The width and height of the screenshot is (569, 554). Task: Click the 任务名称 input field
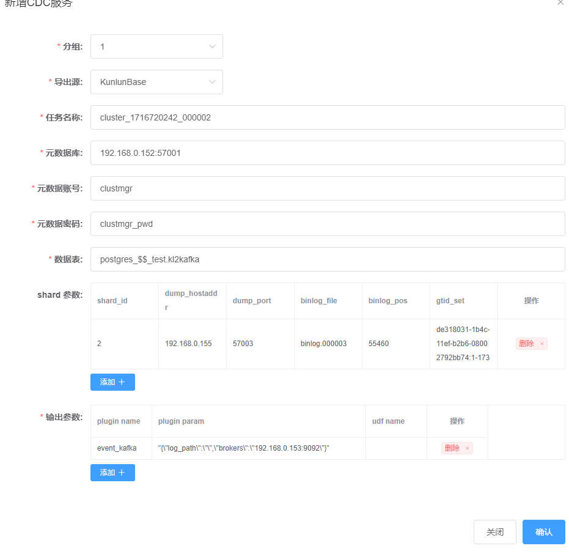(x=328, y=117)
